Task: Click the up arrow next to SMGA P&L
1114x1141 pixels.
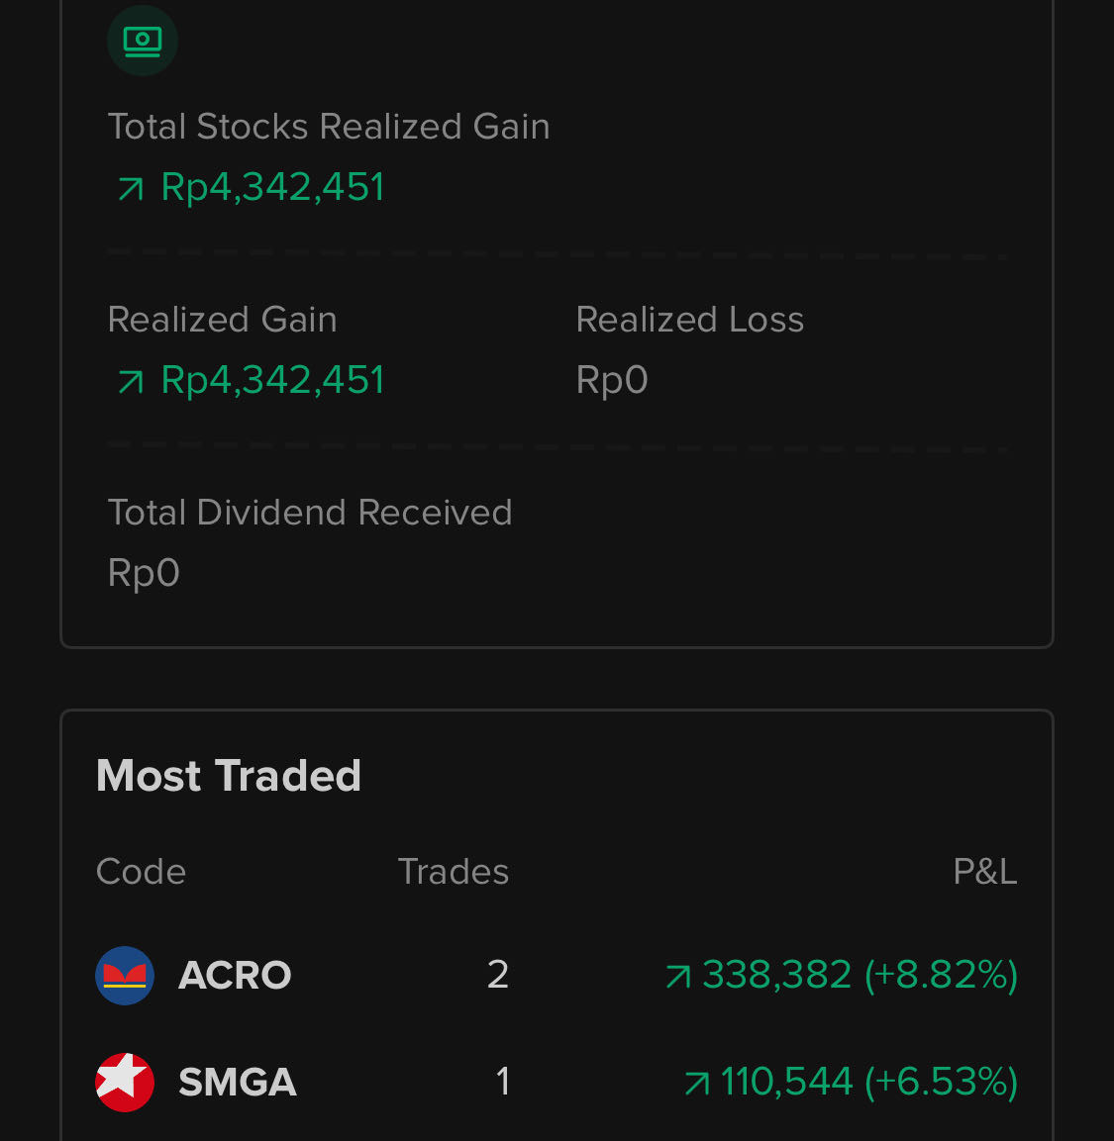Action: (x=697, y=1084)
